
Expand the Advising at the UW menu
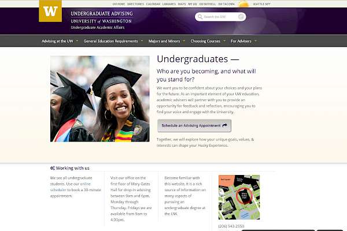pos(60,41)
